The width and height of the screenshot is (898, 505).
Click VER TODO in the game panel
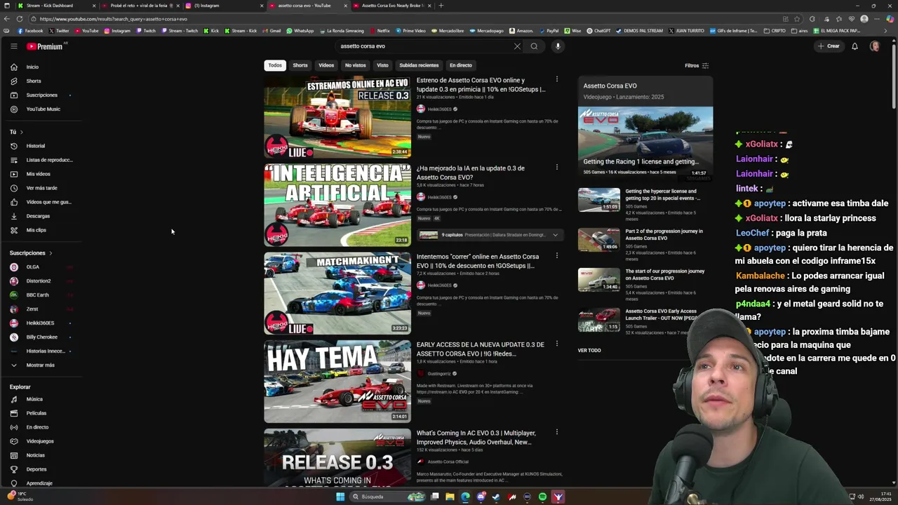(x=589, y=350)
